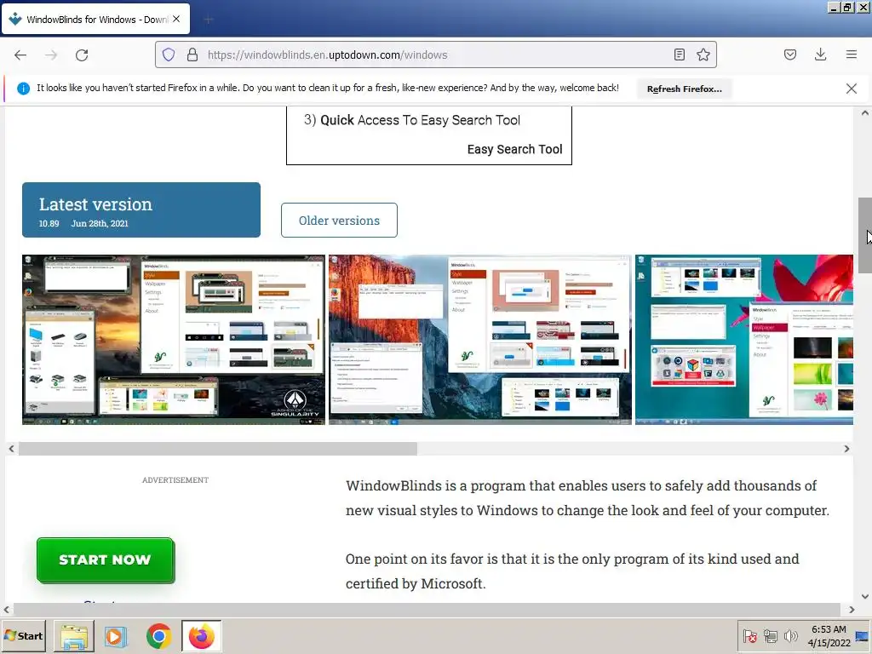Open Google Chrome from taskbar

tap(158, 636)
